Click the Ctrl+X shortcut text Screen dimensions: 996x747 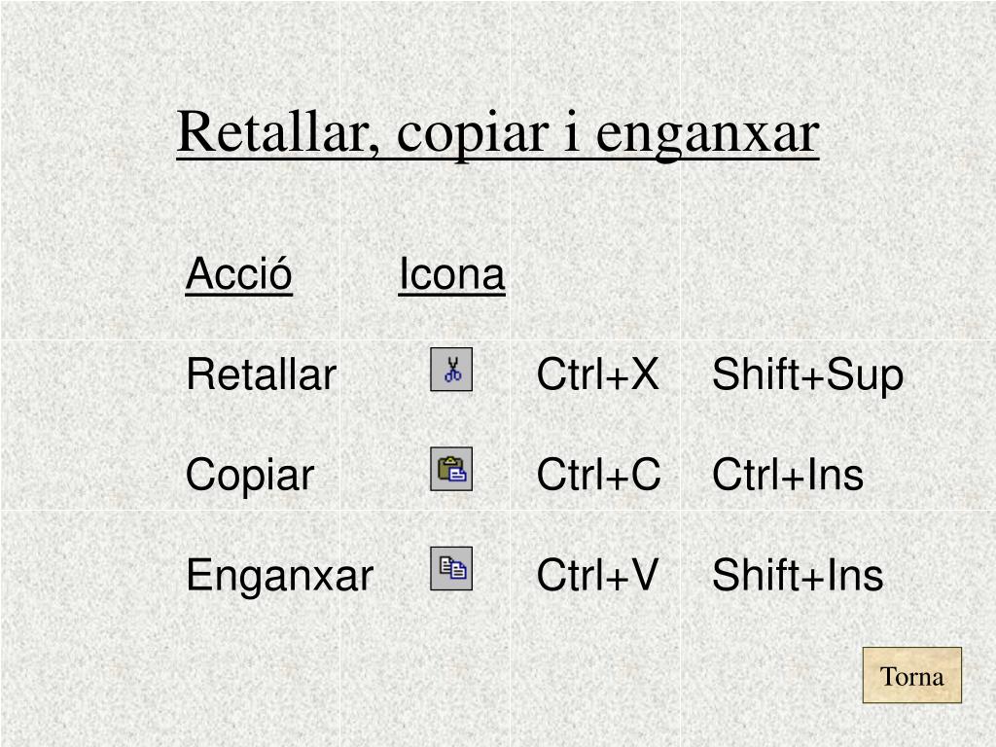click(598, 374)
